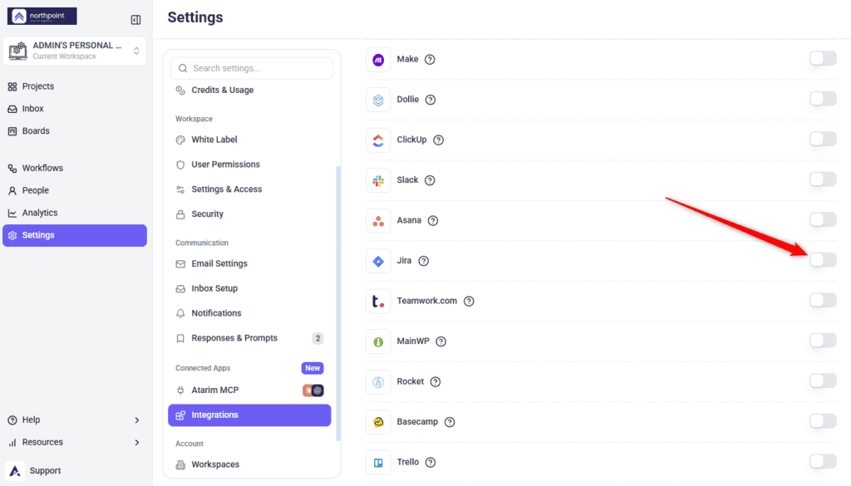The image size is (851, 486).
Task: Open help tooltip next to Basecamp
Action: 450,422
